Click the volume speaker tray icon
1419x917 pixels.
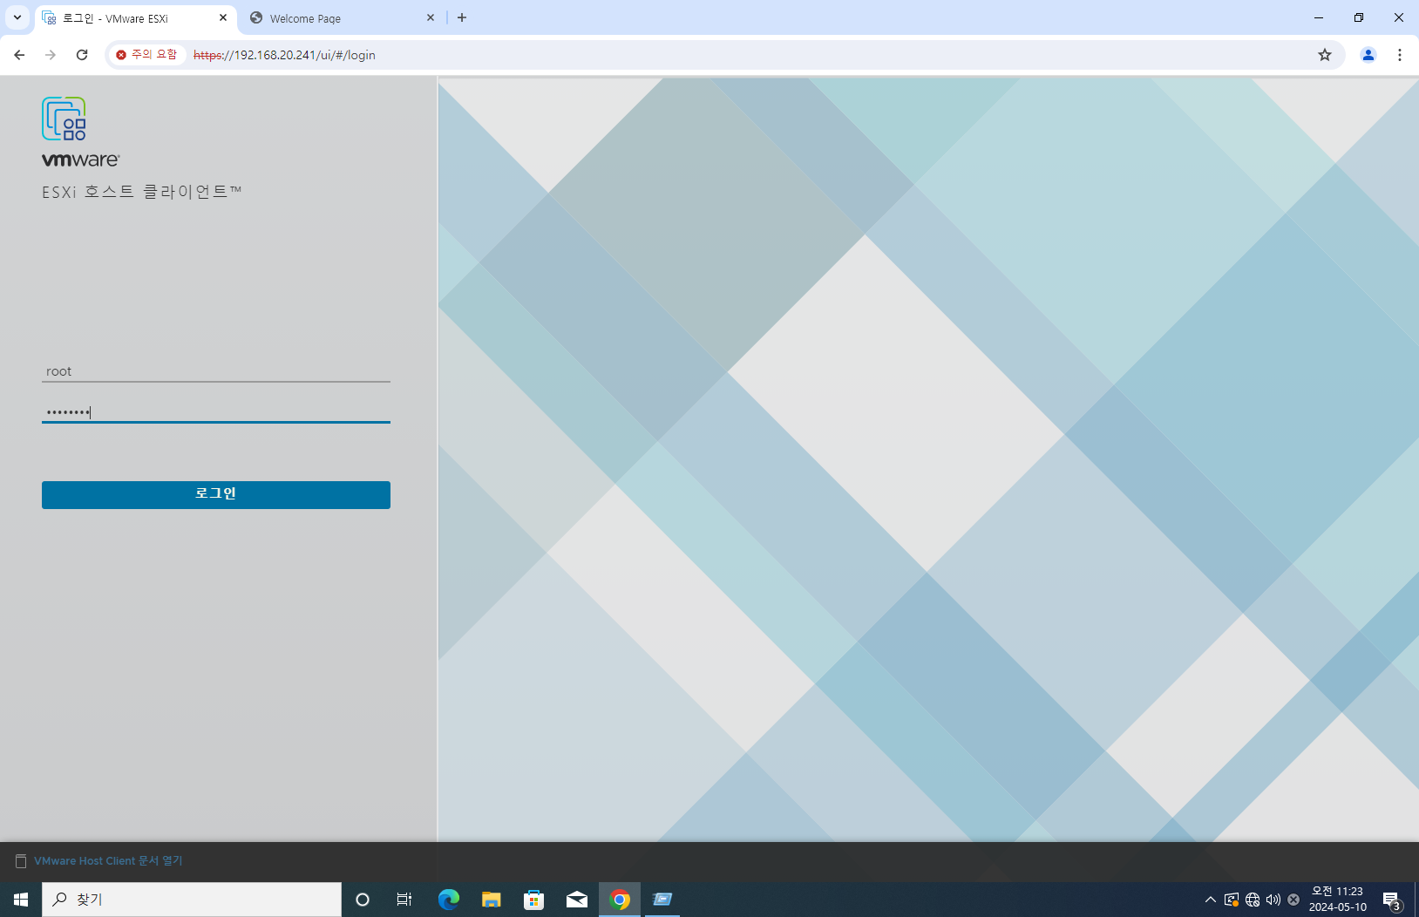[1273, 900]
